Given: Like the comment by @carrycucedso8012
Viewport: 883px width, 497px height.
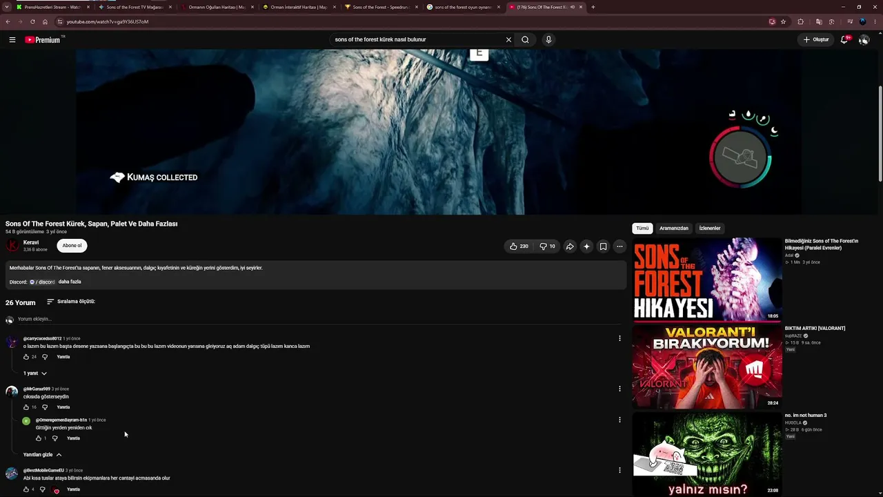Looking at the screenshot, I should [x=26, y=357].
